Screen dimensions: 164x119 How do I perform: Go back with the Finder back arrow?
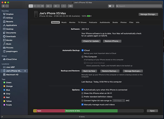pyautogui.click(x=3, y=6)
